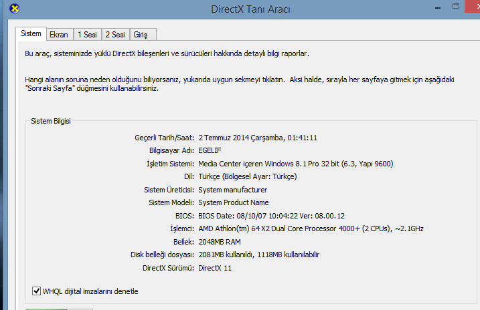Click the Geçerli Tarih/Saat label
The width and height of the screenshot is (480, 310).
(165, 138)
